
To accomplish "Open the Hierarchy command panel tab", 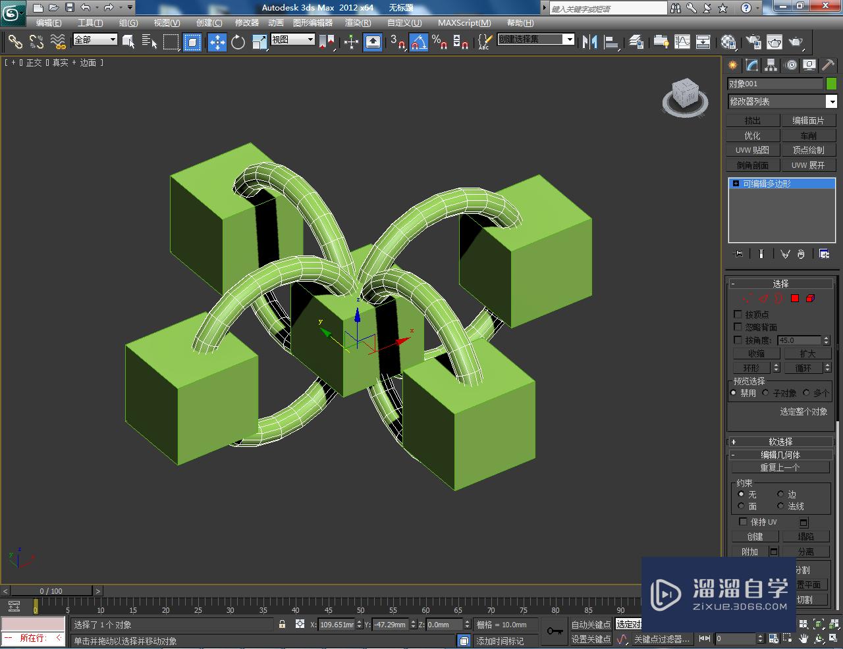I will 771,65.
